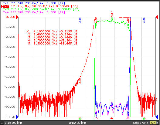Select the Tr4 S22 SWR trace label

[x=34, y=12]
